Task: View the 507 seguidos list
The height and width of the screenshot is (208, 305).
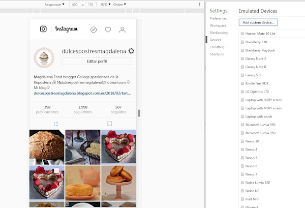Action: 118,109
